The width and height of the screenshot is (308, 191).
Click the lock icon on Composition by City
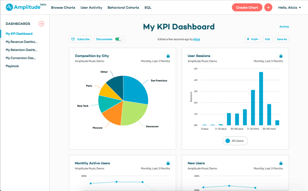coord(168,56)
